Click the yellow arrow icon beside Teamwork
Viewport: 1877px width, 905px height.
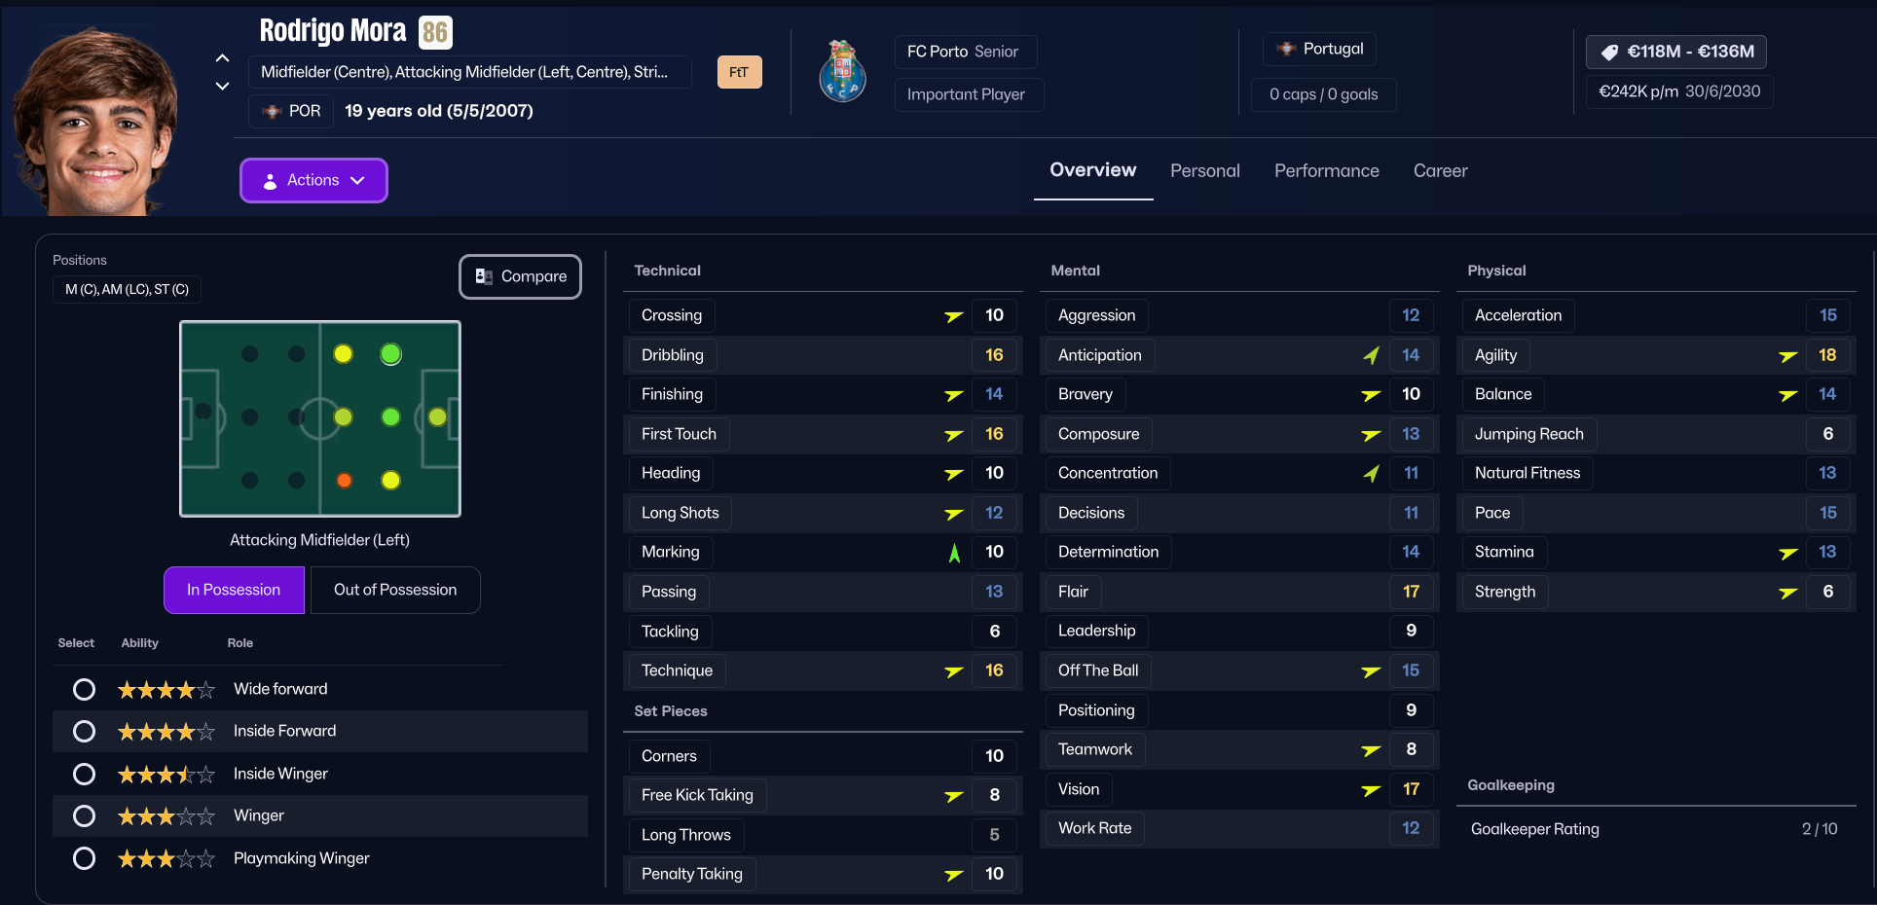1371,750
